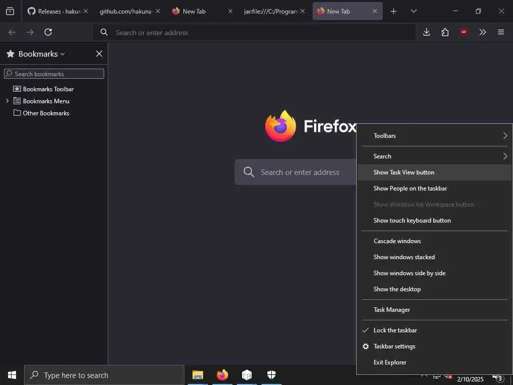Image resolution: width=513 pixels, height=385 pixels.
Task: Choose Show windows side by side
Action: tap(434, 273)
